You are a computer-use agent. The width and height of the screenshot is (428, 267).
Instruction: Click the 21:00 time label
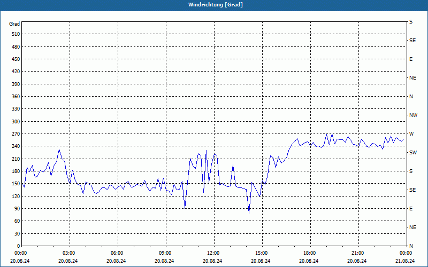coord(357,253)
